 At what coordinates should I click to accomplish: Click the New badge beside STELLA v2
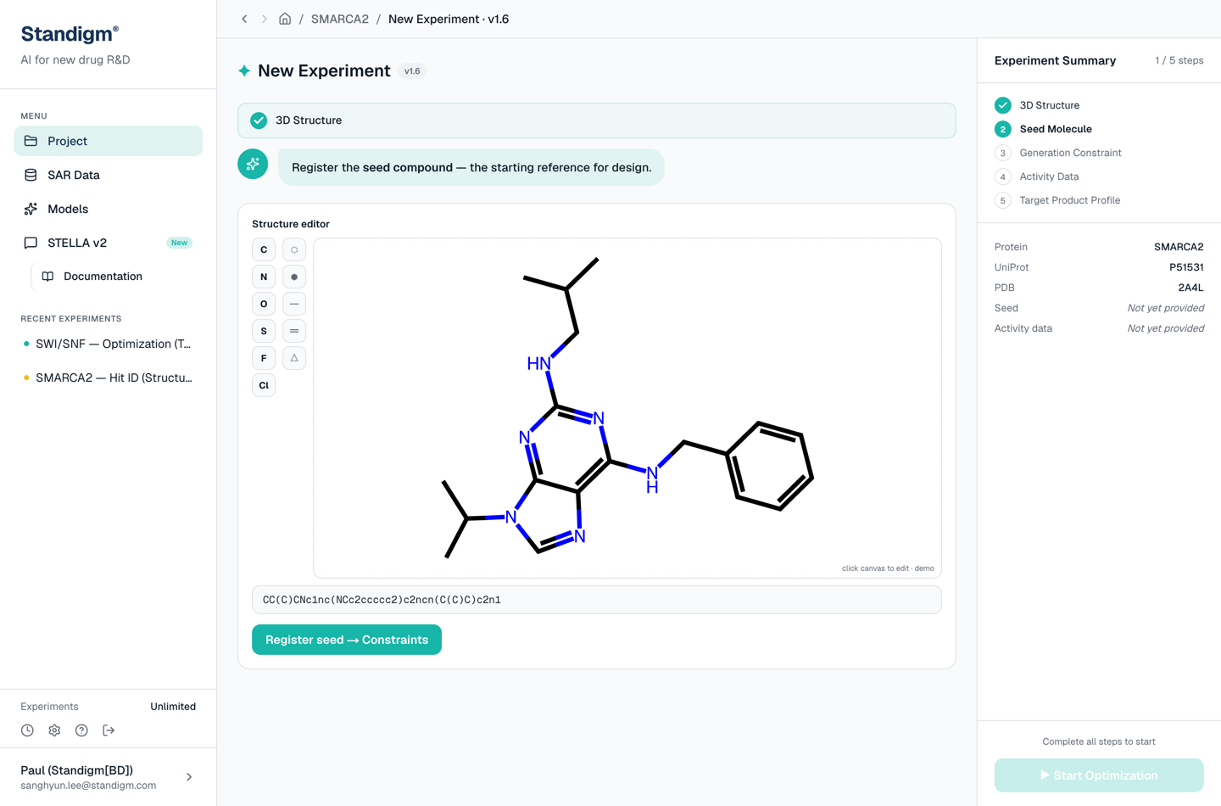[179, 243]
